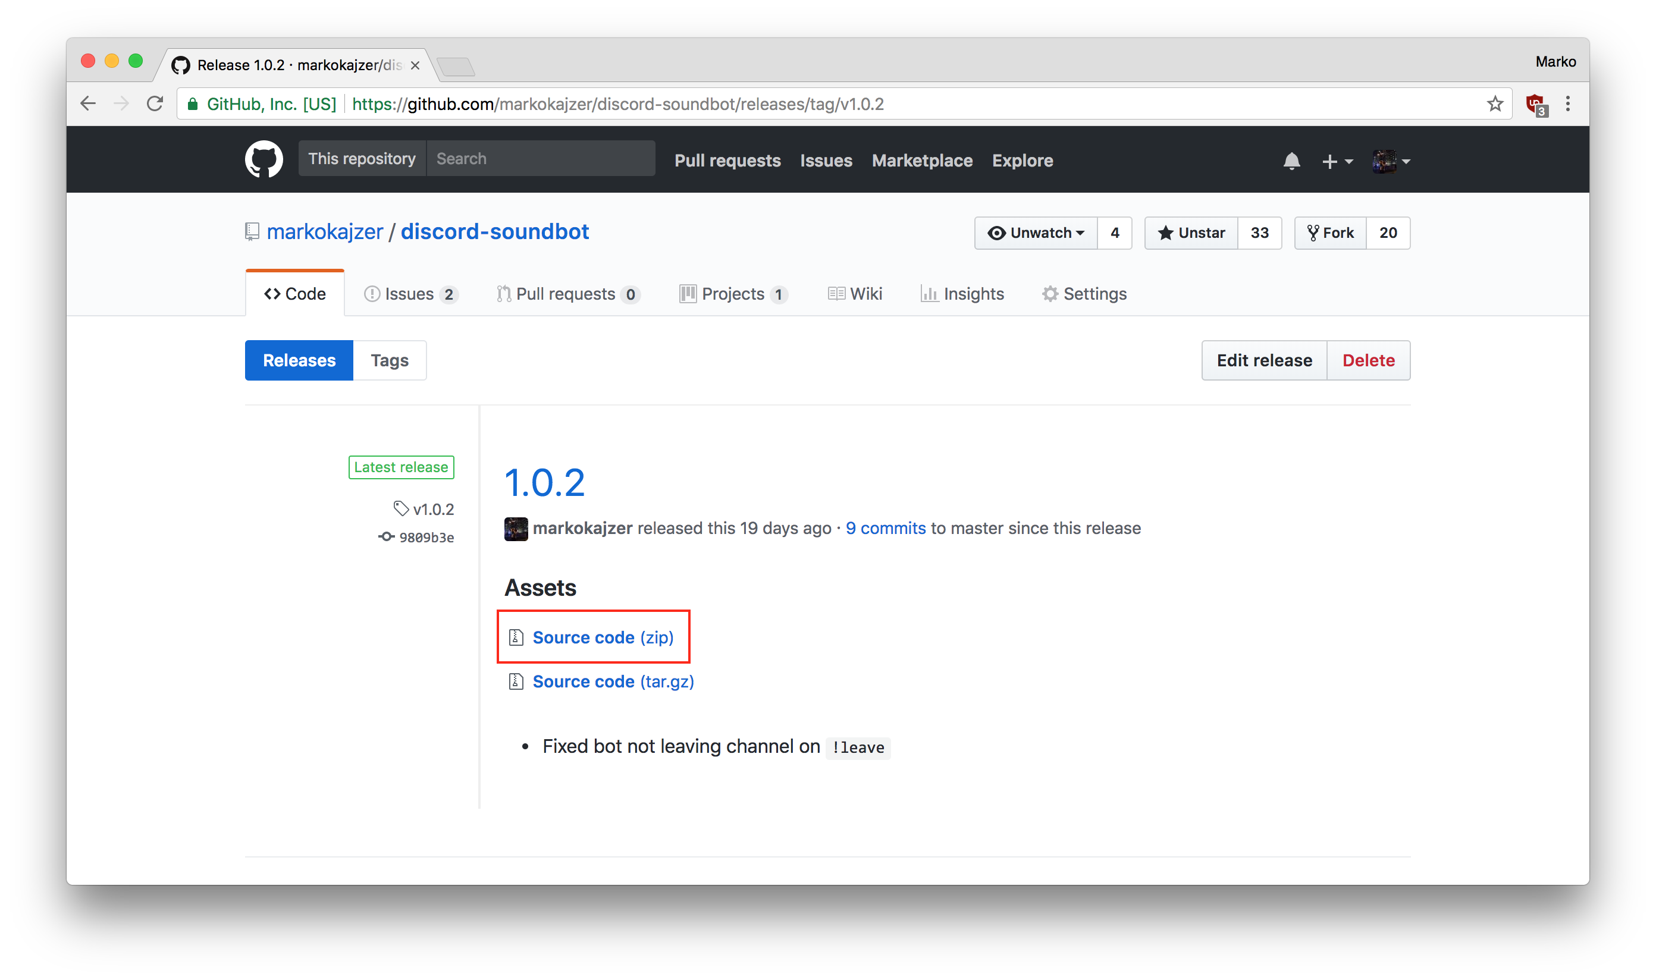Reload the page
Screen dimensions: 1656x980
[x=155, y=103]
